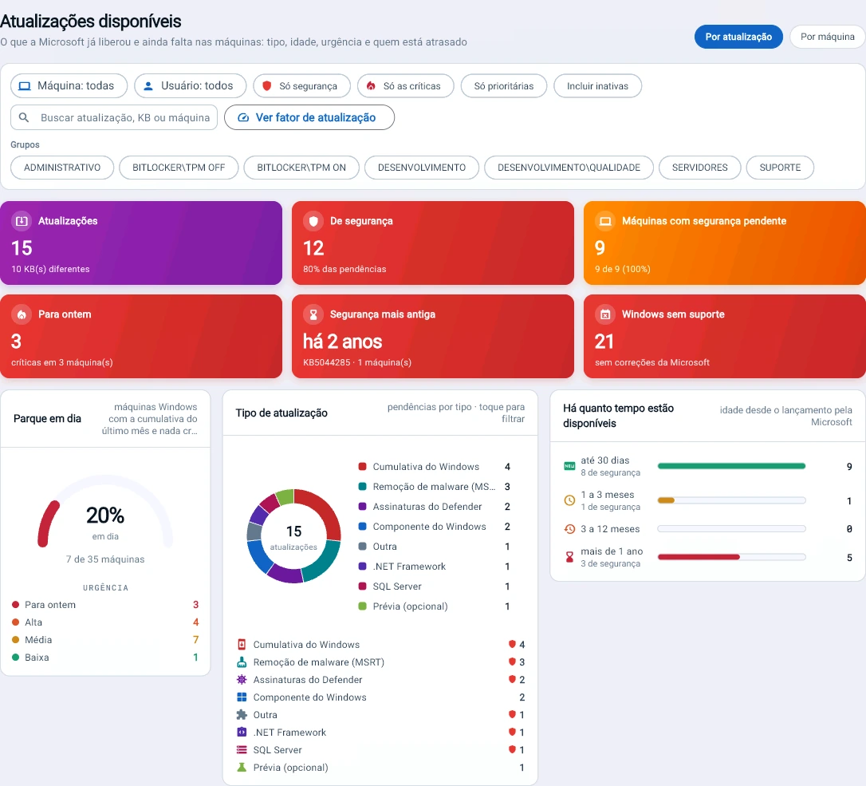
Task: Click the Cumulativa do Windows list row icon
Action: tap(242, 645)
